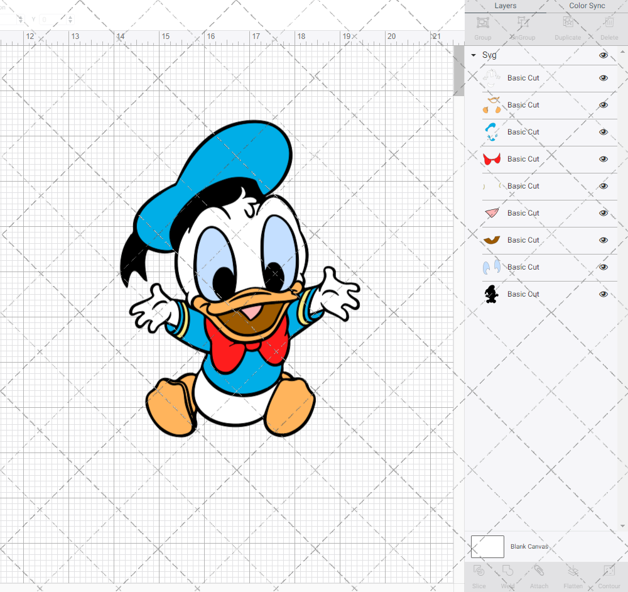Switch to the Layers tab

(x=505, y=6)
